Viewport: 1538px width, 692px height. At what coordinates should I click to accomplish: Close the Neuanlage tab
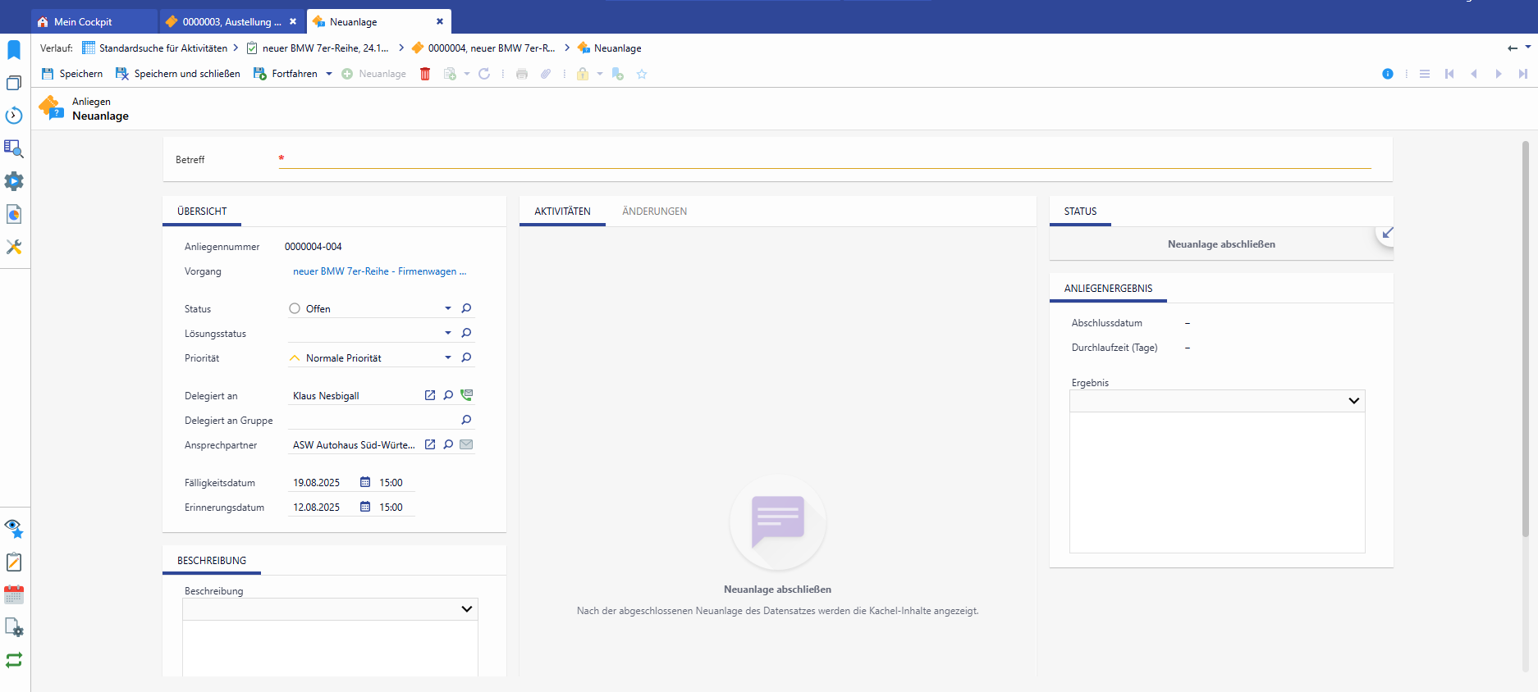point(440,22)
